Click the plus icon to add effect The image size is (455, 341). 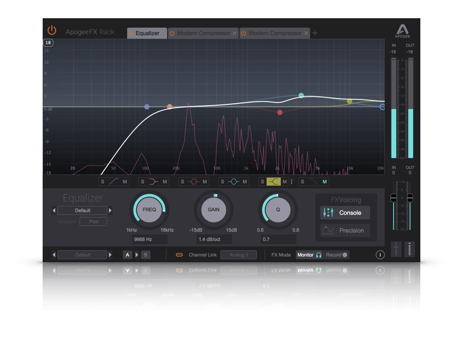[x=315, y=33]
